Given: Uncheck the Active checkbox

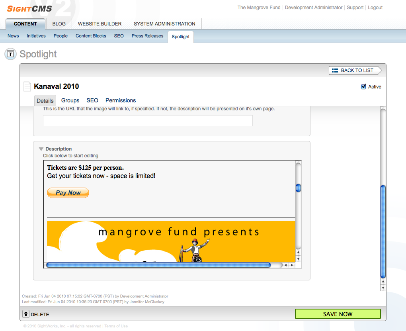Looking at the screenshot, I should 363,86.
